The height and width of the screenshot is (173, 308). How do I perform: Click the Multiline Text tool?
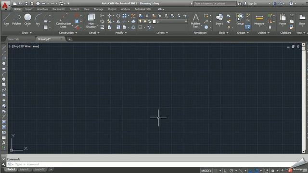coord(196,21)
